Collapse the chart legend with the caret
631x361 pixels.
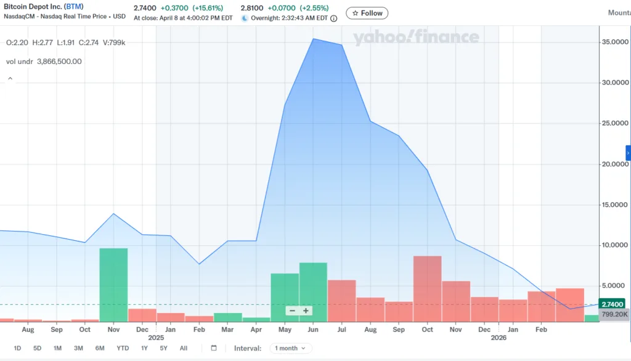[x=10, y=79]
